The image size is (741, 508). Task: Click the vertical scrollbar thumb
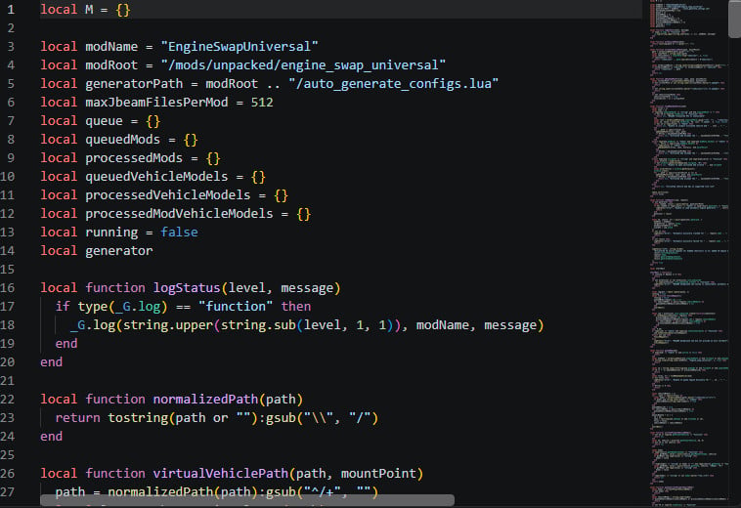coord(734,19)
